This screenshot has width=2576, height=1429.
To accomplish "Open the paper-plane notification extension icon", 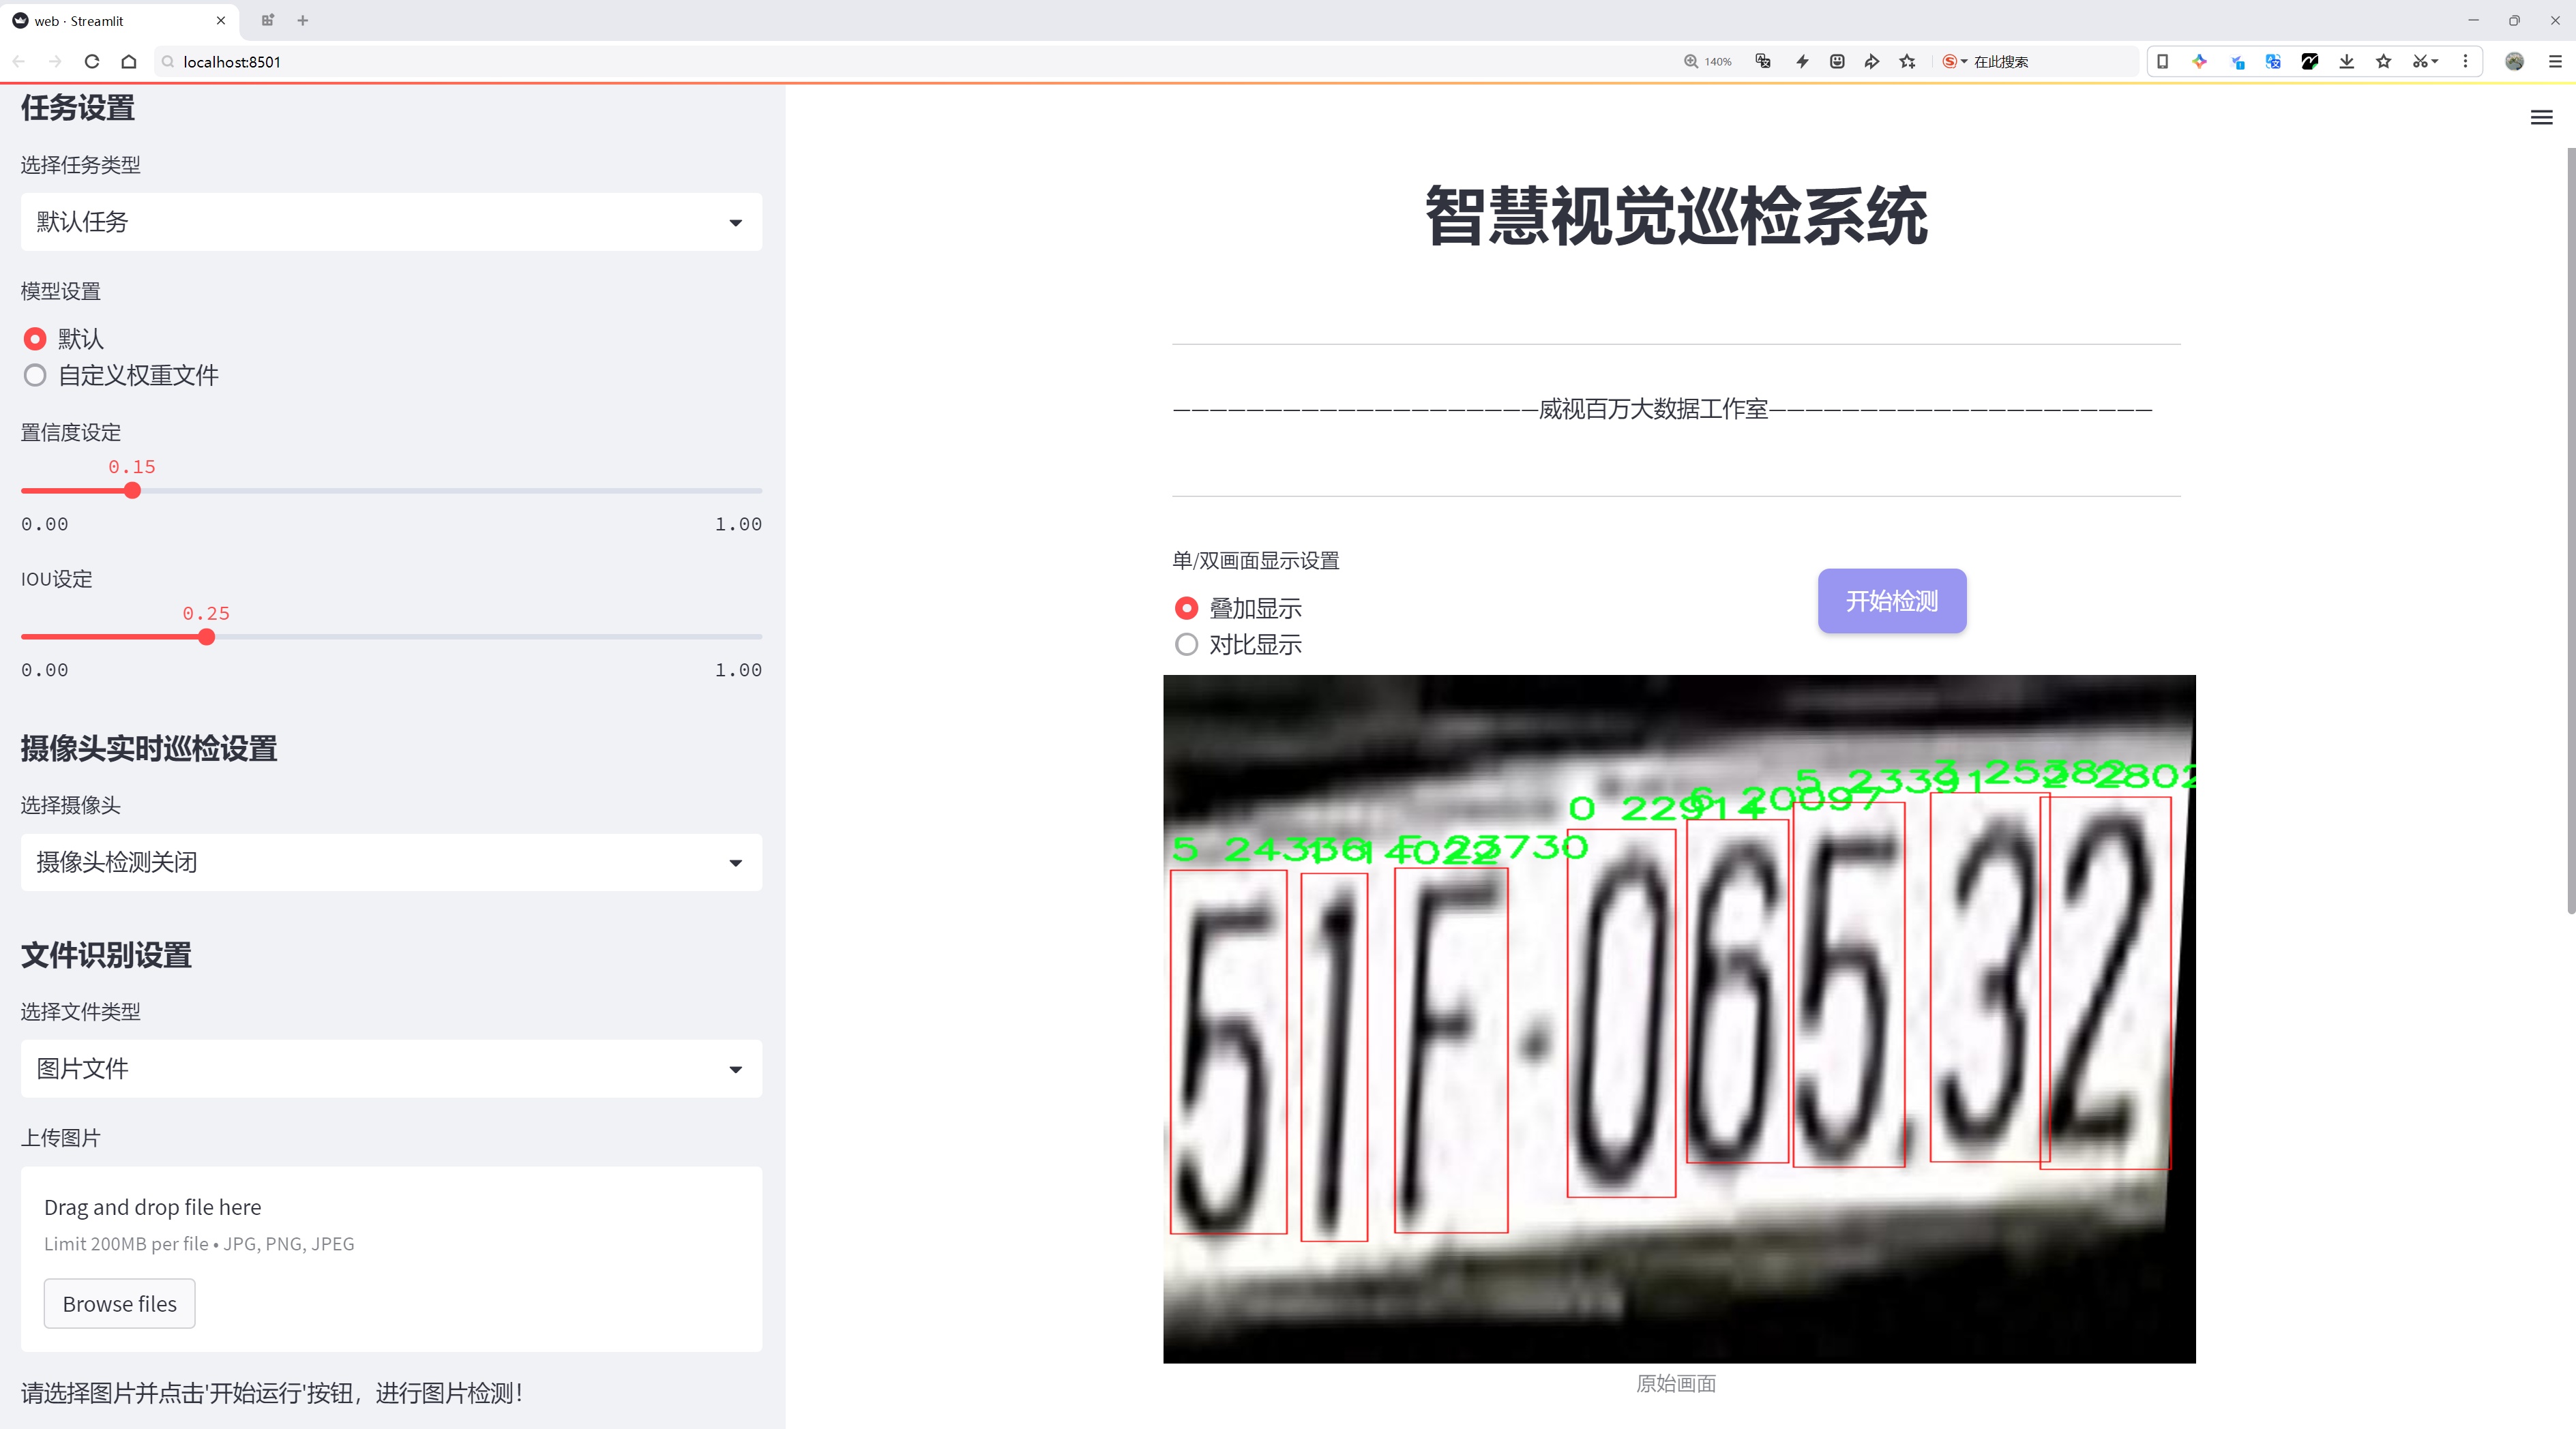I will click(x=2237, y=62).
